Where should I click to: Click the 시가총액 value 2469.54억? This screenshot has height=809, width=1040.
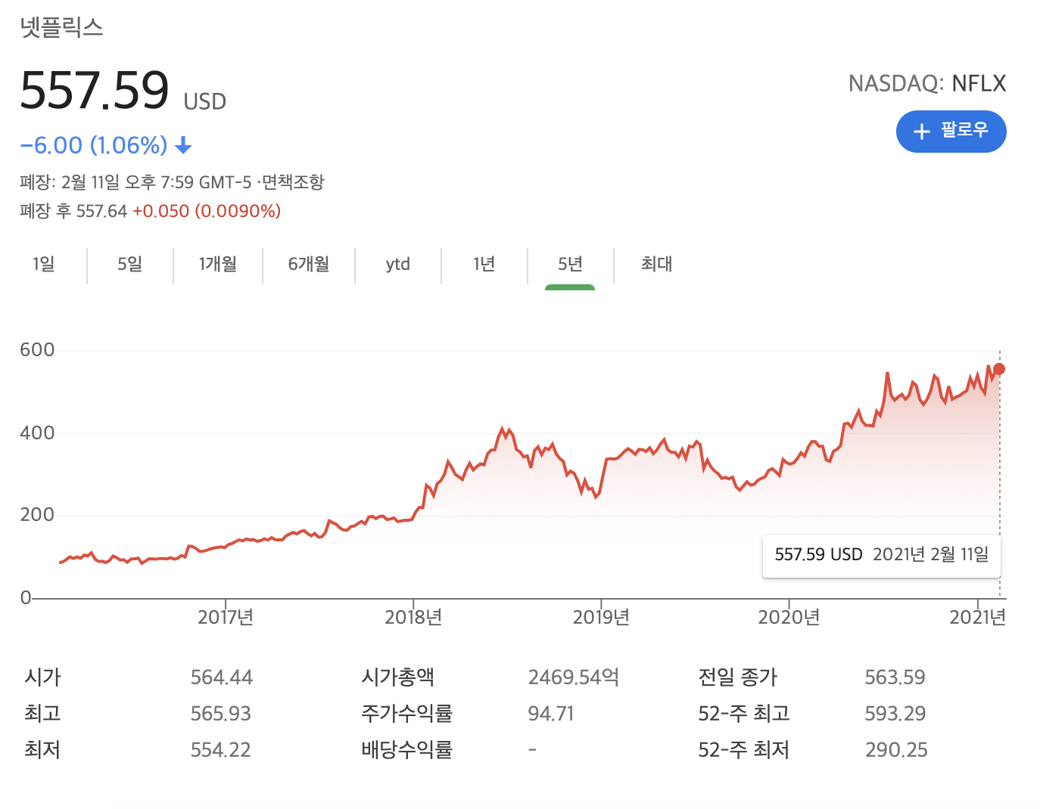574,677
